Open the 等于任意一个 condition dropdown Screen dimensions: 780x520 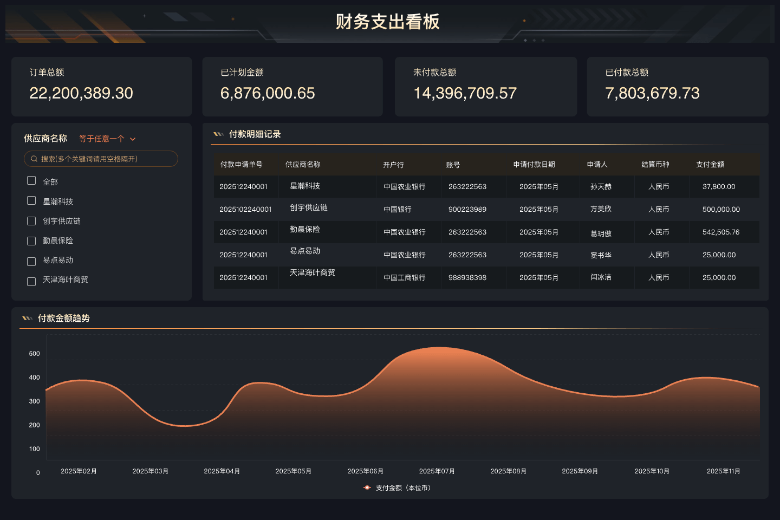pyautogui.click(x=102, y=139)
